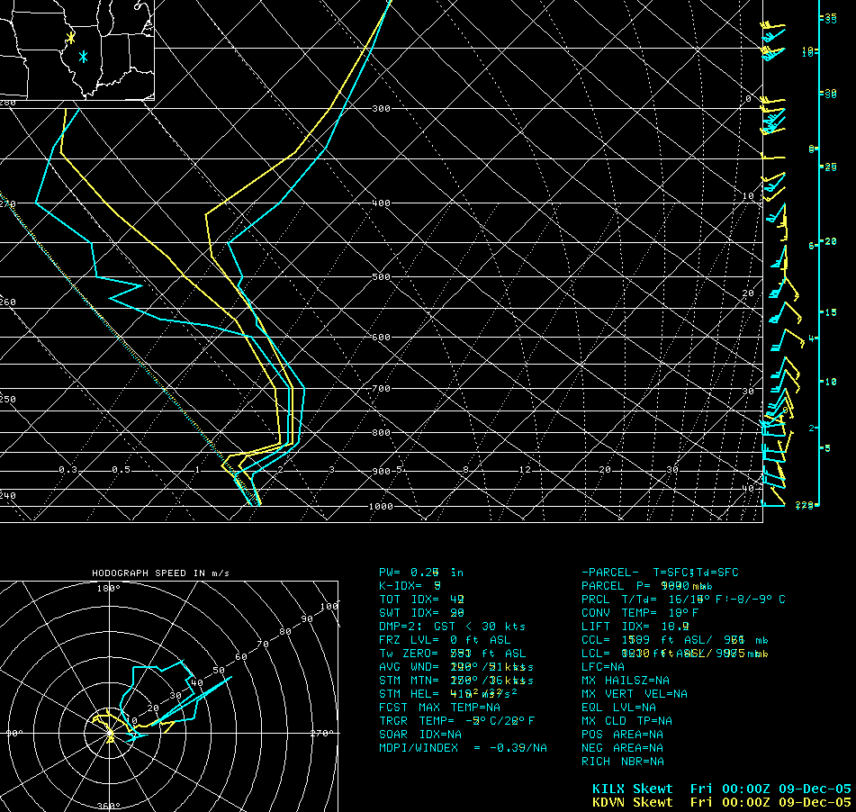The width and height of the screenshot is (856, 812).
Task: Click the 300 mb pressure level label
Action: [x=382, y=109]
